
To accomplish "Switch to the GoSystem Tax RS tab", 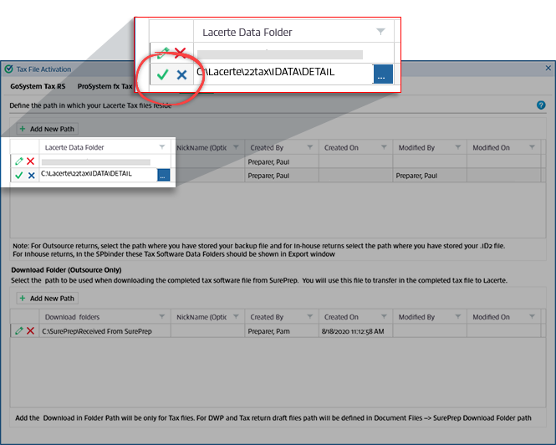I will (38, 86).
